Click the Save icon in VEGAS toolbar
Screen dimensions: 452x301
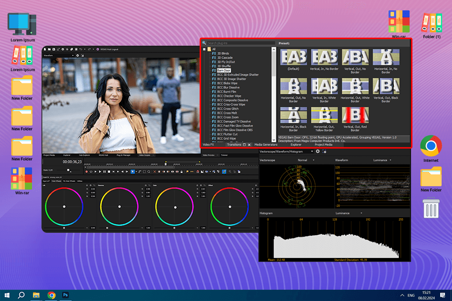pos(54,49)
